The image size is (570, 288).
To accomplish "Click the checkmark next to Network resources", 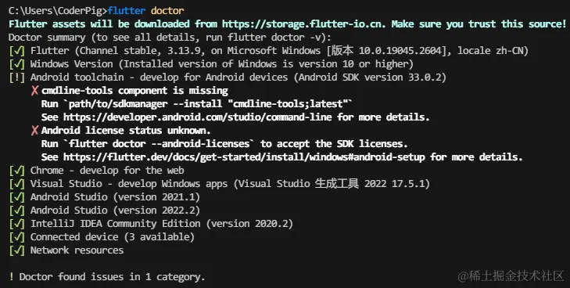I will (16, 250).
